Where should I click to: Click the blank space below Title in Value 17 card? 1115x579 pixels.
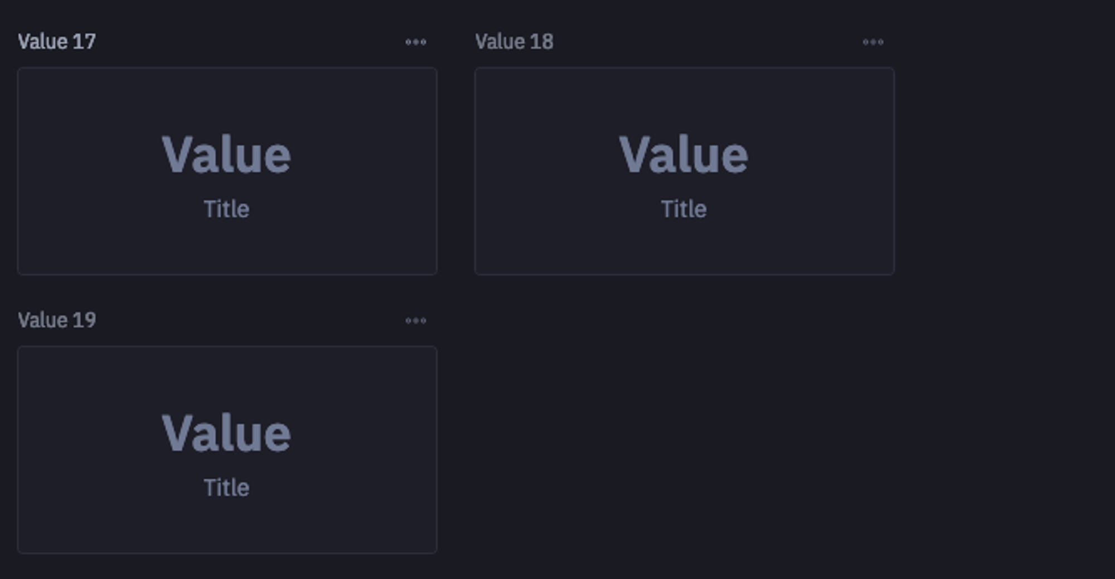coord(227,247)
